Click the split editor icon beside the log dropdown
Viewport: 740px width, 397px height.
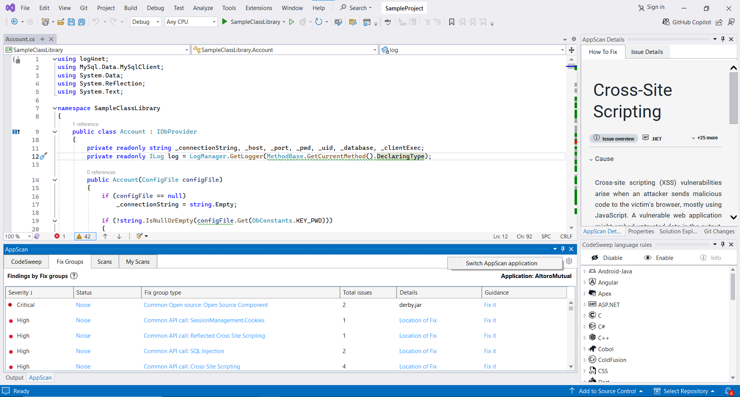[572, 50]
